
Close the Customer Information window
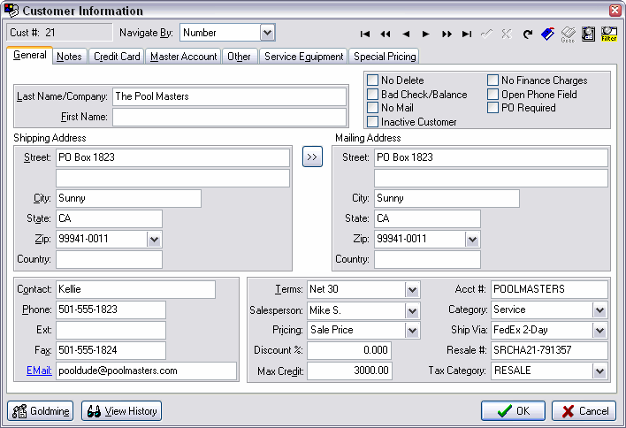[x=615, y=11]
